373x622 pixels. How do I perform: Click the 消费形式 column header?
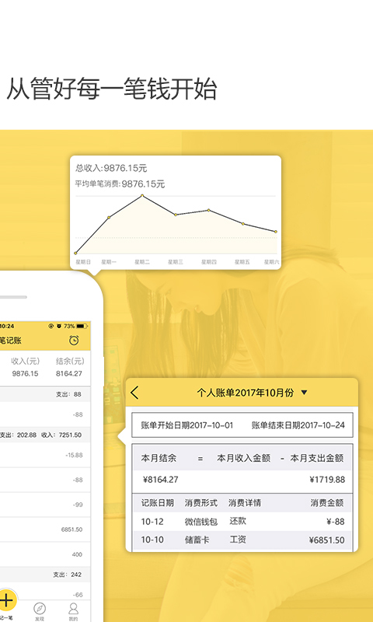(201, 503)
